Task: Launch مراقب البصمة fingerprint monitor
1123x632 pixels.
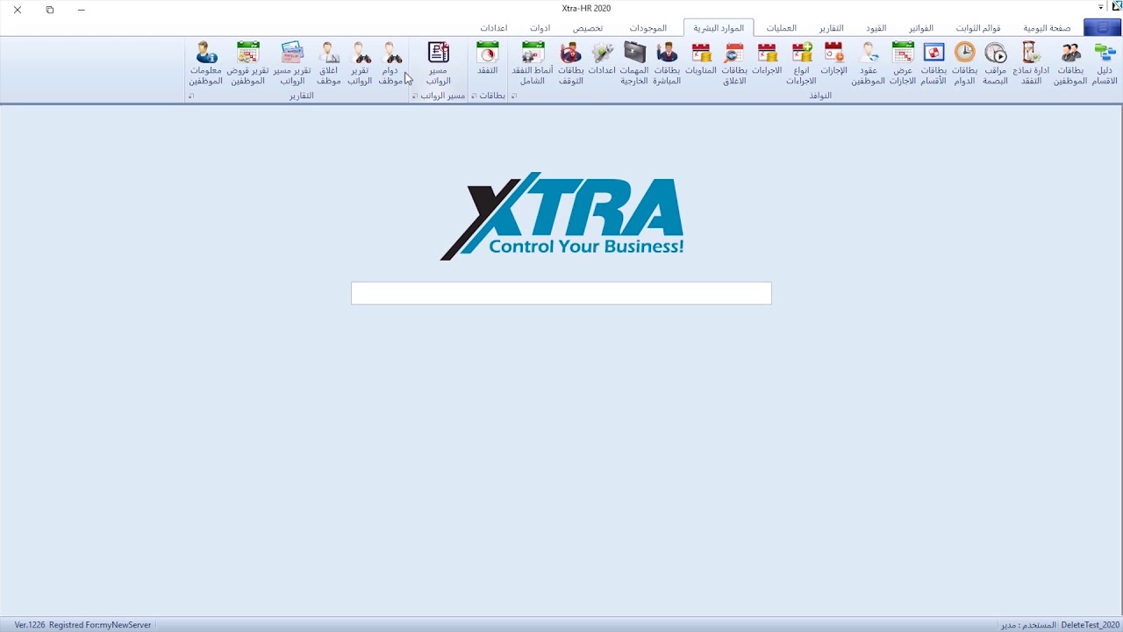Action: 995,63
